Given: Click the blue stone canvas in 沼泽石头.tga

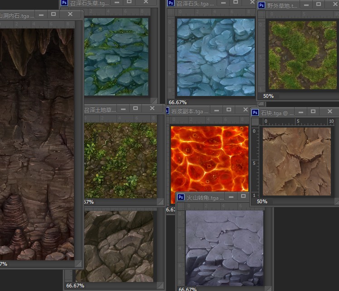Looking at the screenshot, I should pyautogui.click(x=216, y=57).
